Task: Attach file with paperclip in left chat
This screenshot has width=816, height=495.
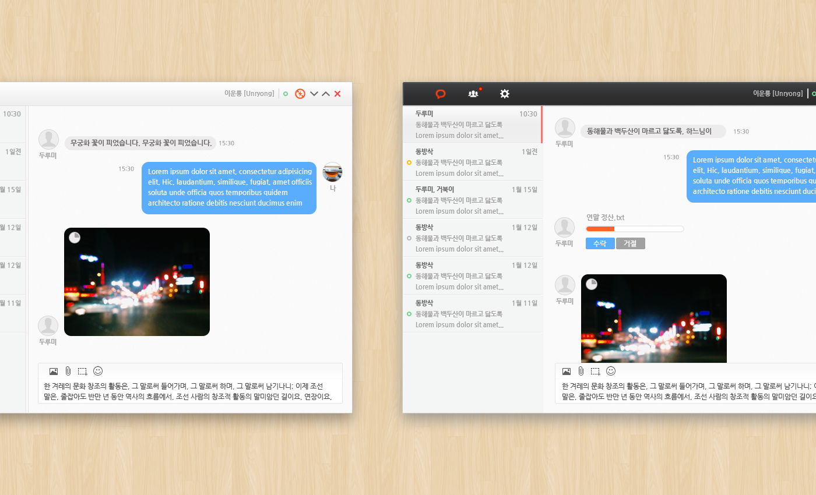Action: 68,371
